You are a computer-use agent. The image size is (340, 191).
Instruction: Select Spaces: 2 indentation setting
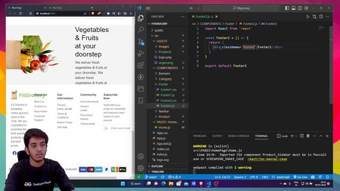coord(240,177)
